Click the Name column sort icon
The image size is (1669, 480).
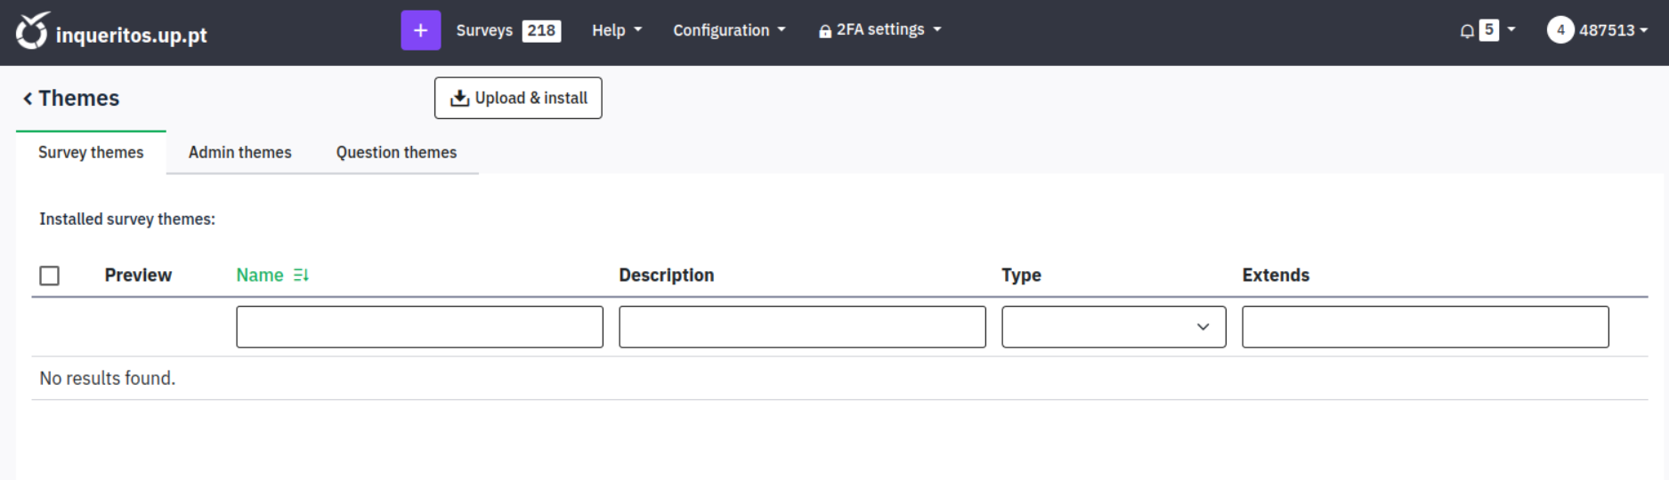tap(301, 276)
